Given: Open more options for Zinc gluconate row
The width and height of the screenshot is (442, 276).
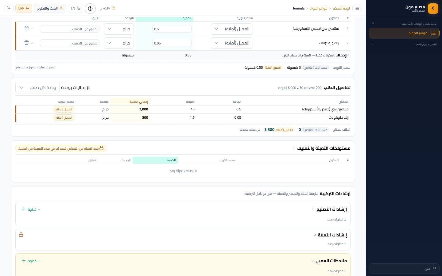Looking at the screenshot, I should 33,43.
